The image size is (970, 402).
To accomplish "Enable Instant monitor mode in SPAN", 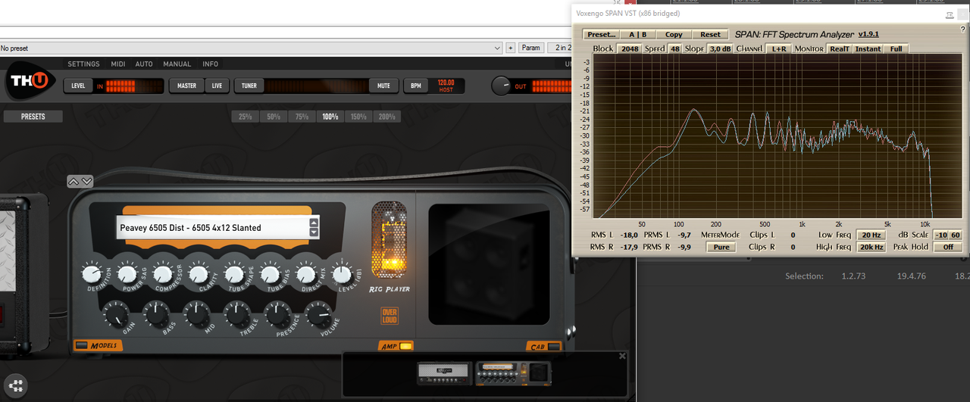I will coord(868,48).
